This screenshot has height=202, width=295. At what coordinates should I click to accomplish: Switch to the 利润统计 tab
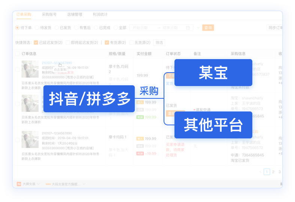tap(100, 15)
